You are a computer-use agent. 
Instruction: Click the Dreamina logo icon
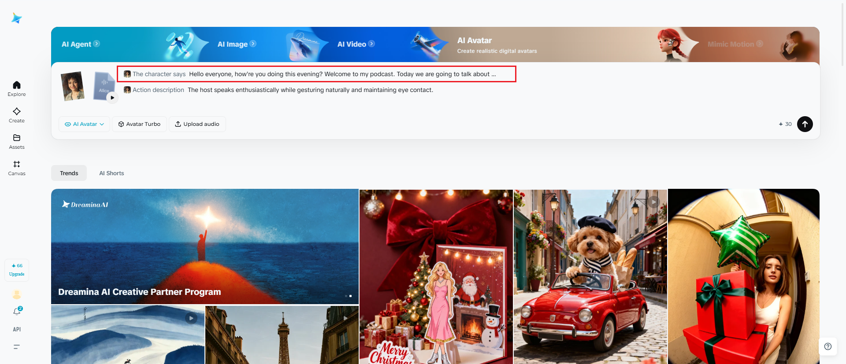17,18
